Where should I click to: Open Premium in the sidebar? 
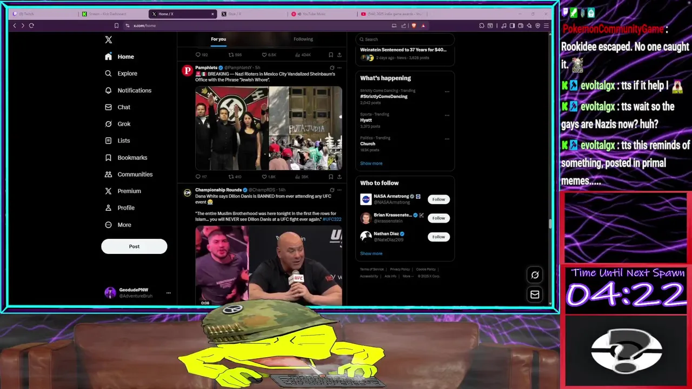pyautogui.click(x=123, y=191)
